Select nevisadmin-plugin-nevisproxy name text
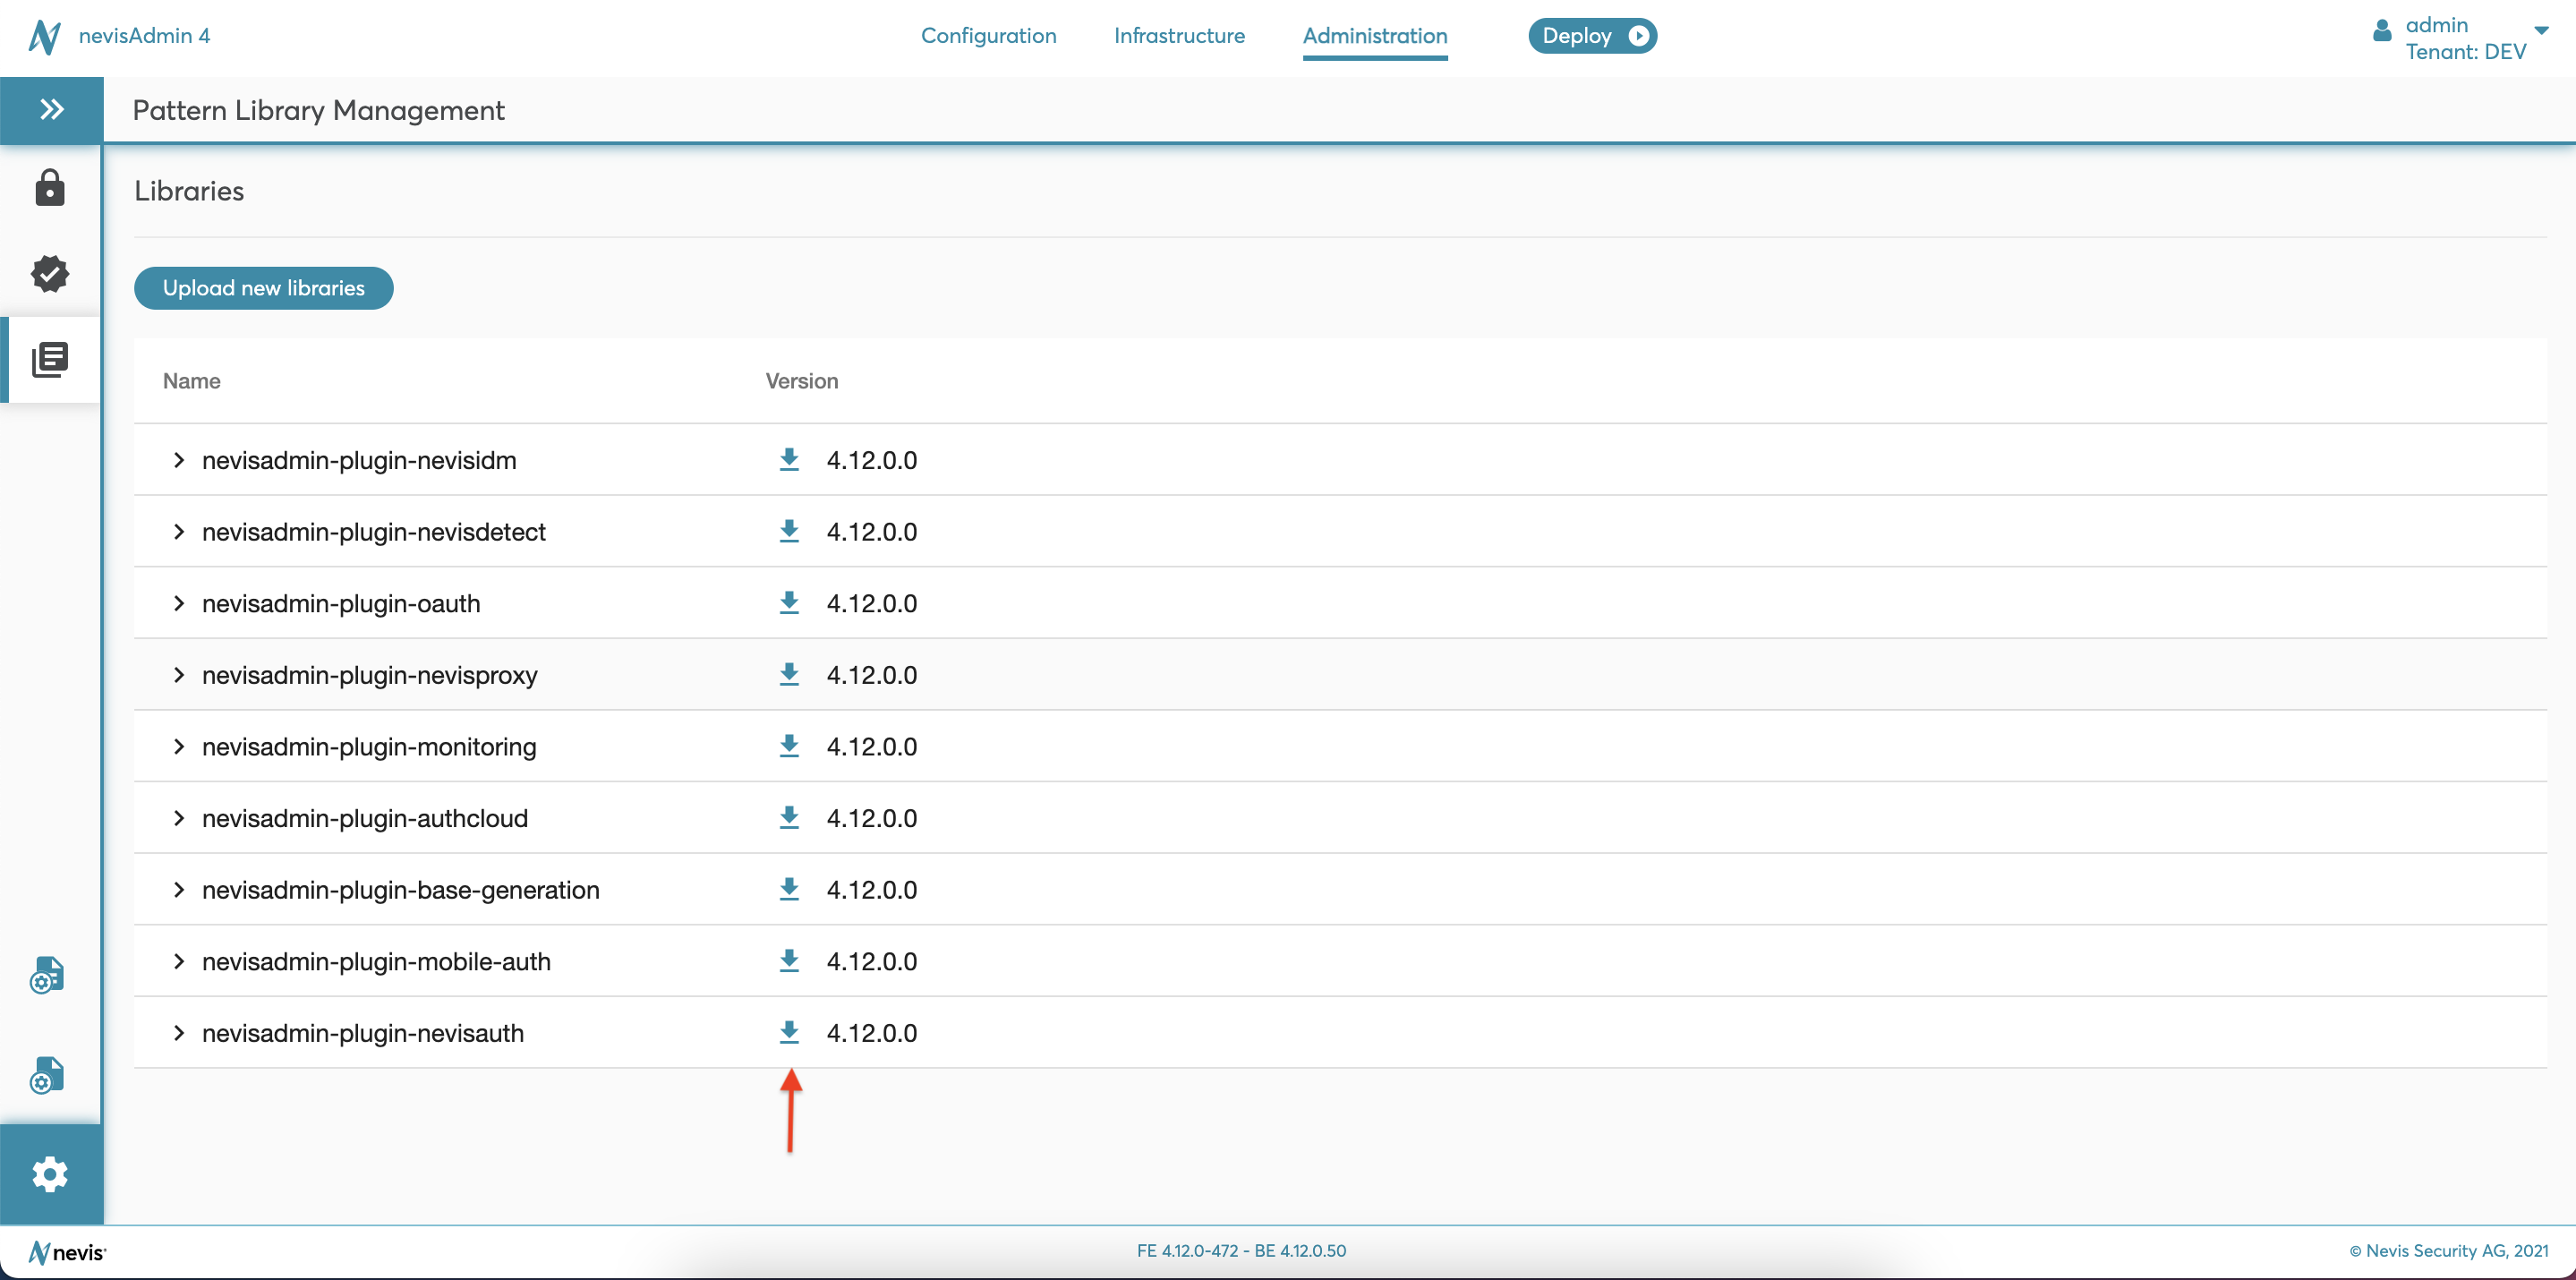 370,675
